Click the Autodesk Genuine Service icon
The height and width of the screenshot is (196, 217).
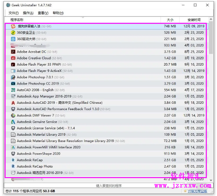pyautogui.click(x=13, y=122)
